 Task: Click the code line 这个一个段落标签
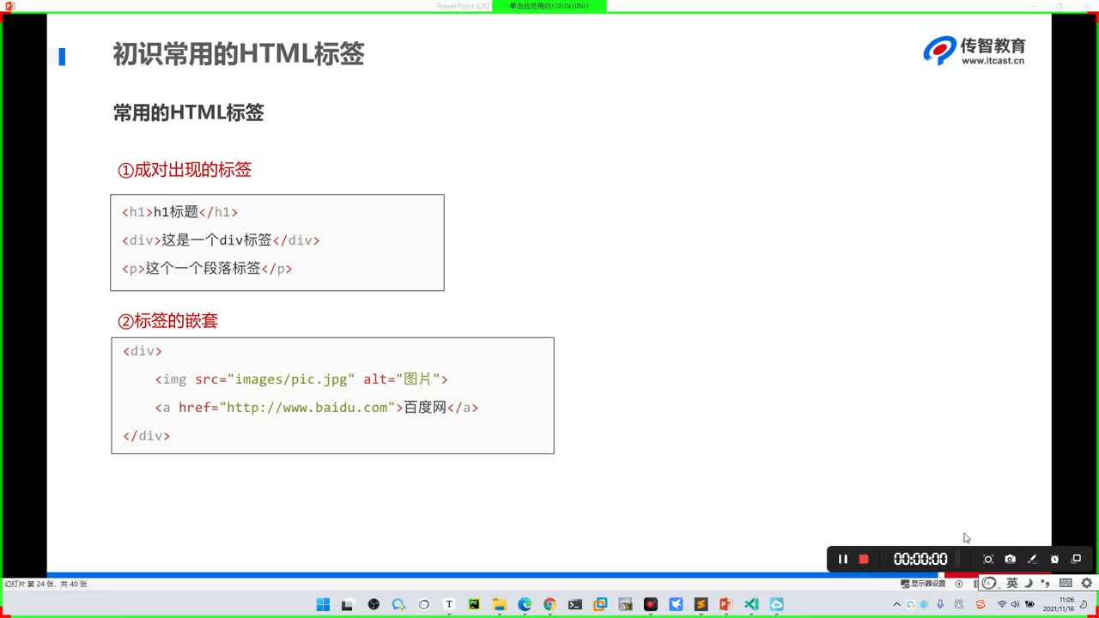tap(207, 269)
